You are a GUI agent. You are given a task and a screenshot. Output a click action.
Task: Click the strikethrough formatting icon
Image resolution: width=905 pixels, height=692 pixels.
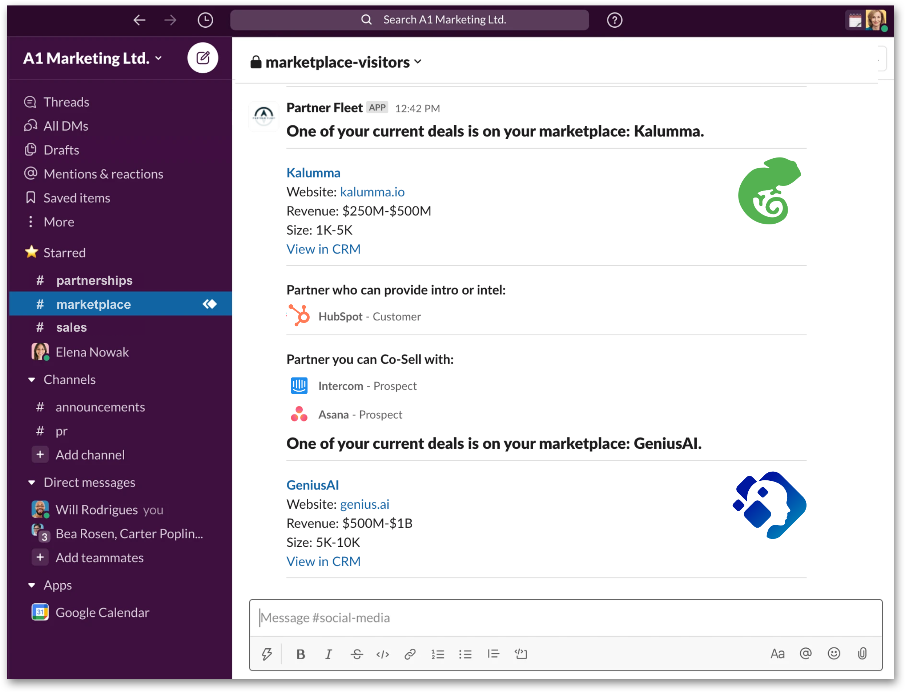[357, 654]
